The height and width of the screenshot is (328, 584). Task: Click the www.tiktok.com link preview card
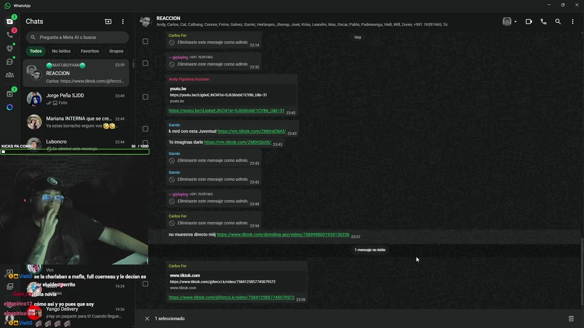[x=236, y=282]
